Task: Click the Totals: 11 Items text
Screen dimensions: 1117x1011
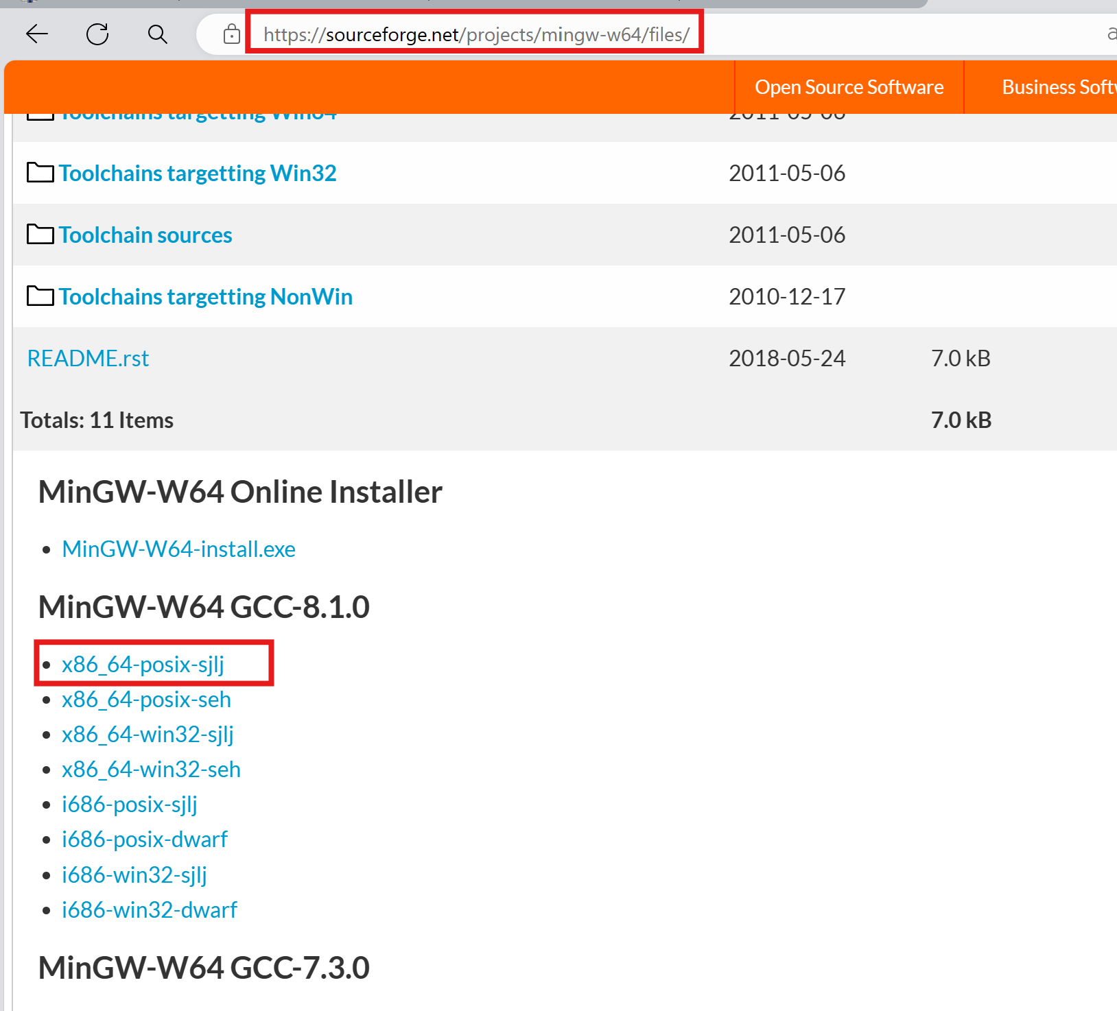Action: coord(97,420)
